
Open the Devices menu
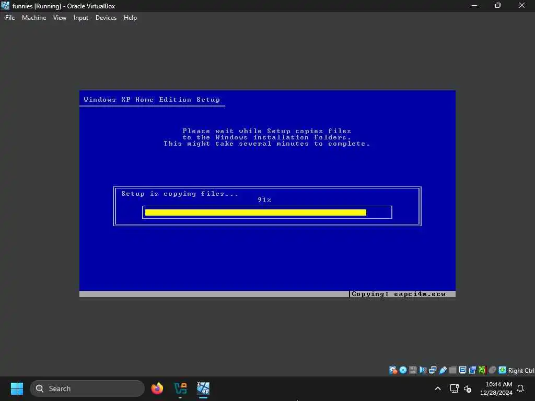point(106,18)
